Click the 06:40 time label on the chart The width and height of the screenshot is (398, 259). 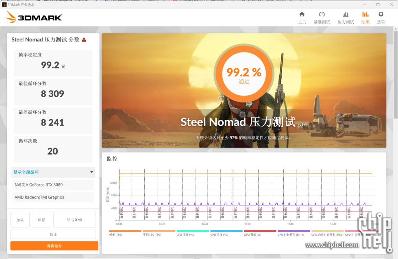point(205,224)
